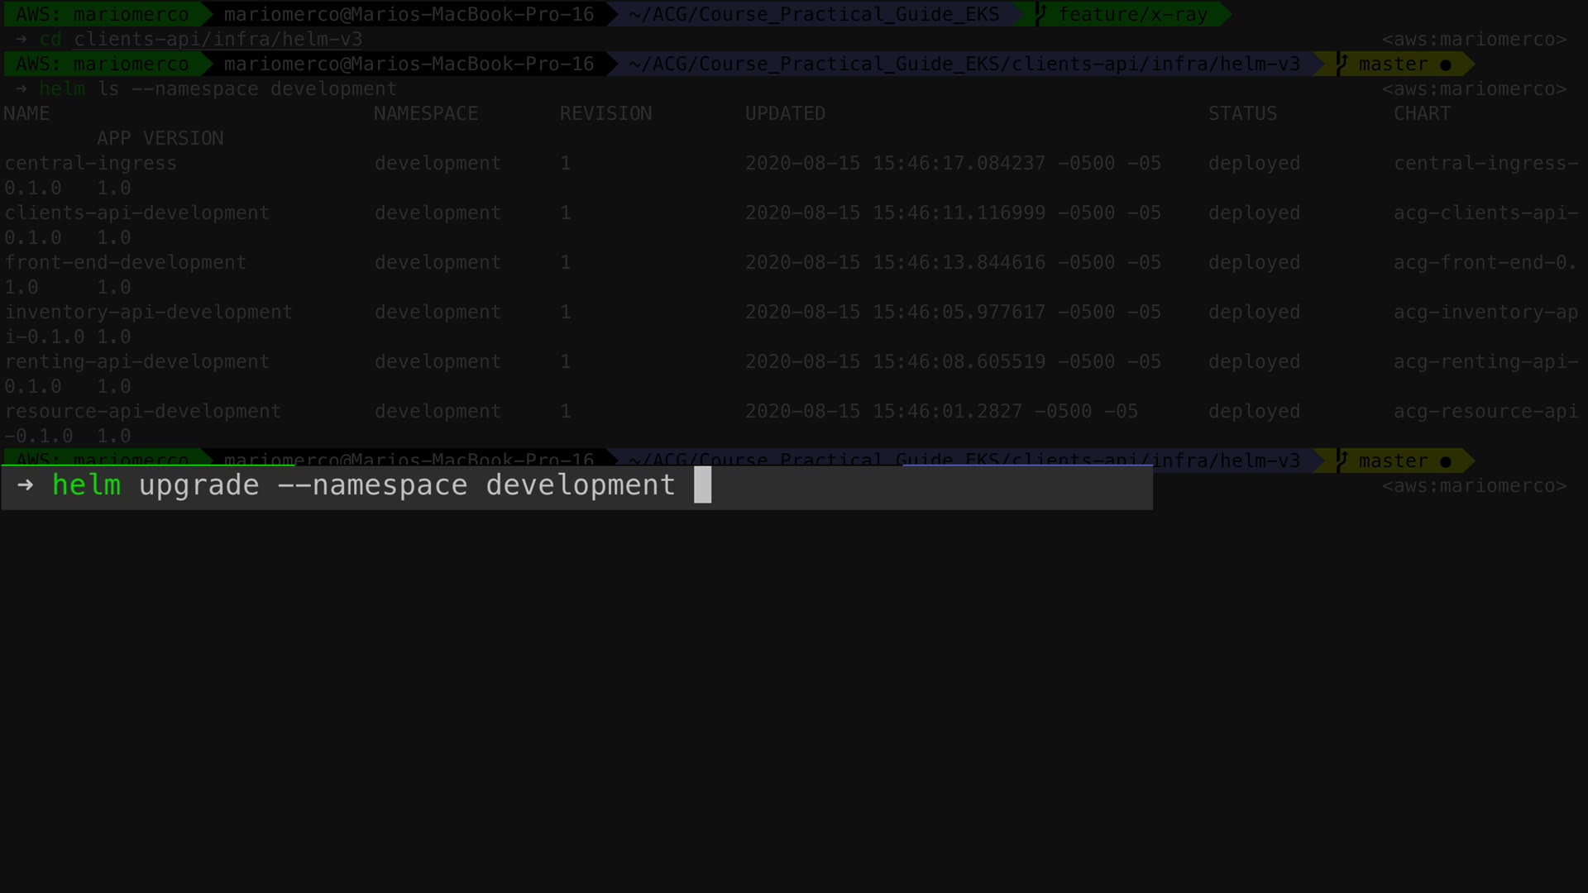1588x893 pixels.
Task: Click the prompt arrow before the cd command
Action: (x=21, y=39)
